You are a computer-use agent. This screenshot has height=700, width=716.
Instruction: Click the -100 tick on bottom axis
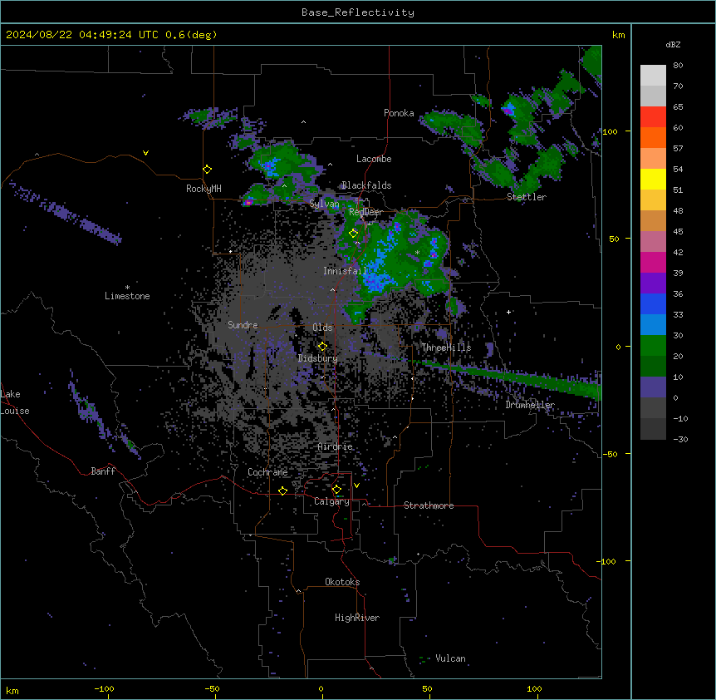coord(104,688)
